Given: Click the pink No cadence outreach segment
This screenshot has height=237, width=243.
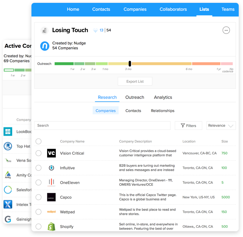Looking at the screenshot, I should (227, 64).
